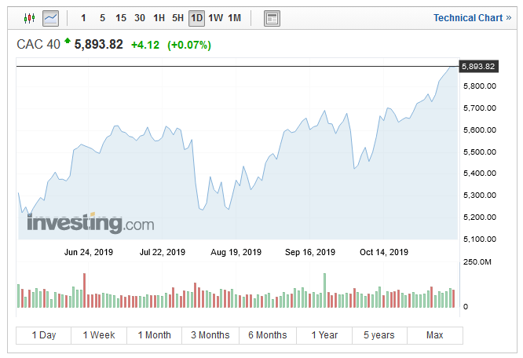Show the 1 Year range

pos(324,335)
